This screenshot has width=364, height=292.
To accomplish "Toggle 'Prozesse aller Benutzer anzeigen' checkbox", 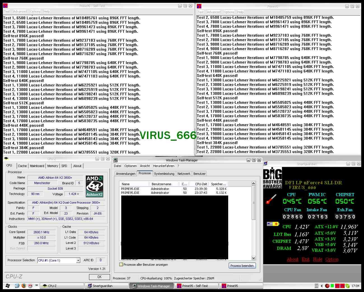I will point(121,264).
